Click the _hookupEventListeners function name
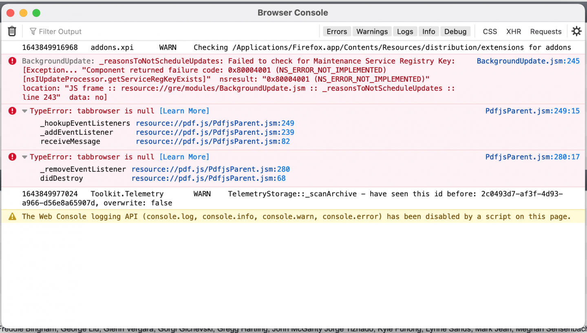587x333 pixels. [85, 123]
